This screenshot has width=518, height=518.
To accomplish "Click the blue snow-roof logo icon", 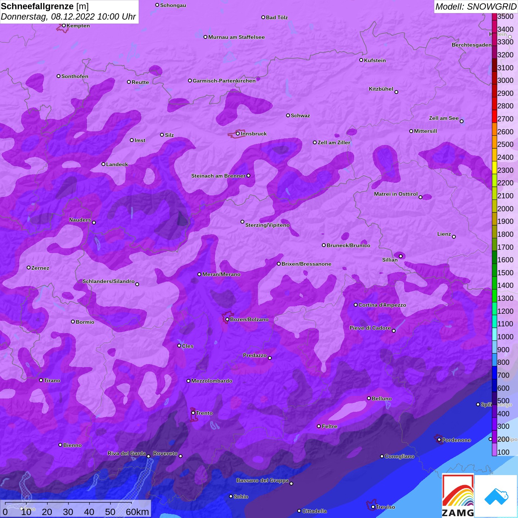I will tap(496, 496).
